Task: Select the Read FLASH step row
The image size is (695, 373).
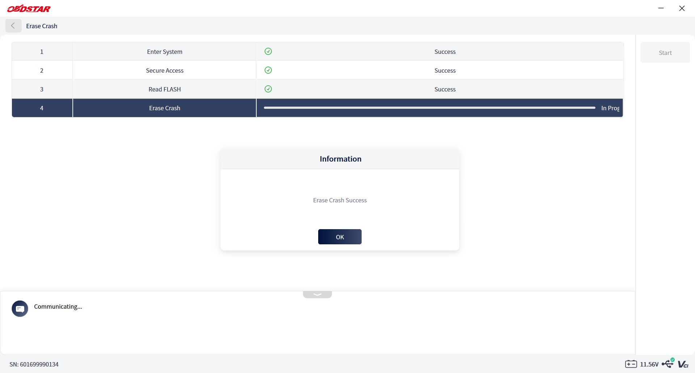Action: (x=317, y=89)
